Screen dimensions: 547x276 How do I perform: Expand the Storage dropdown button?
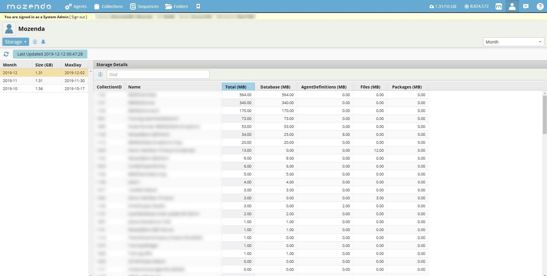[x=16, y=42]
